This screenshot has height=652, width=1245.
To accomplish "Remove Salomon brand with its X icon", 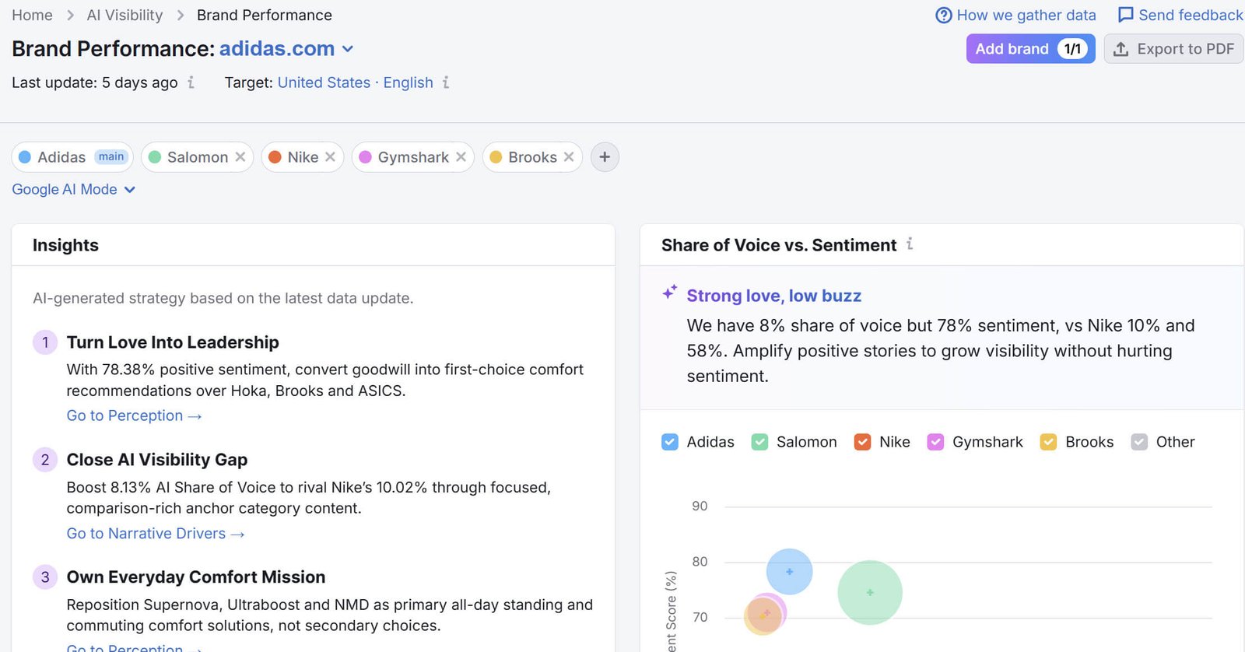I will point(240,157).
